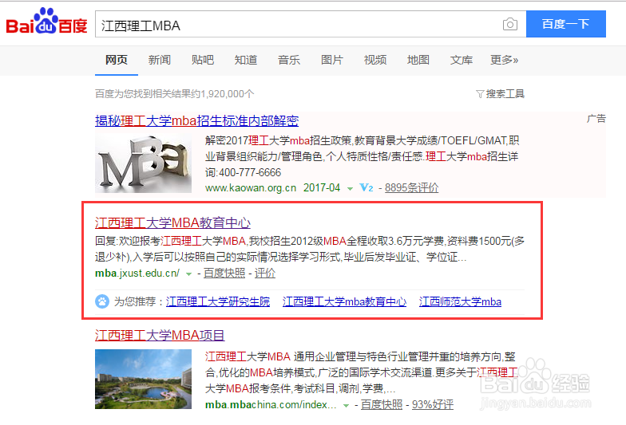Open 93%好评 rating link
This screenshot has height=425, width=626.
click(x=433, y=405)
